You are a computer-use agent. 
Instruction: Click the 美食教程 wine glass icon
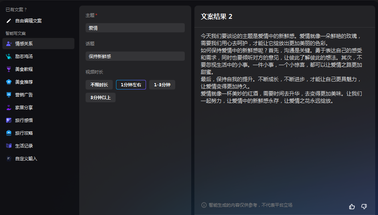9,69
